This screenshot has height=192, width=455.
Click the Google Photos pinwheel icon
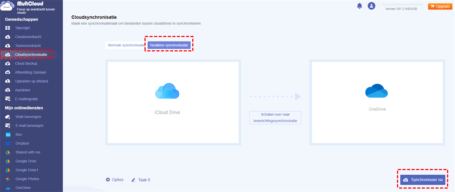point(8,179)
